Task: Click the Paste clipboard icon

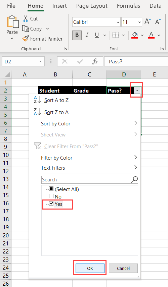Action: (13, 21)
